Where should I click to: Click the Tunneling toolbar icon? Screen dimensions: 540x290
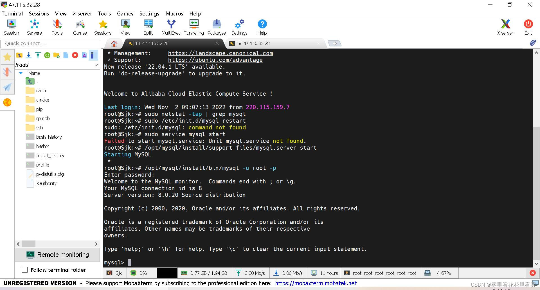click(194, 27)
